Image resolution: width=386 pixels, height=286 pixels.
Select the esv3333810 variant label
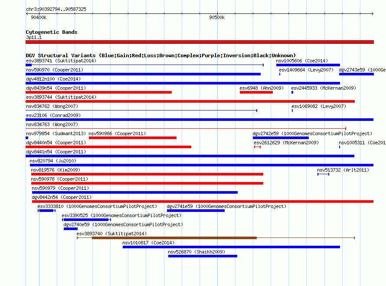(97, 206)
